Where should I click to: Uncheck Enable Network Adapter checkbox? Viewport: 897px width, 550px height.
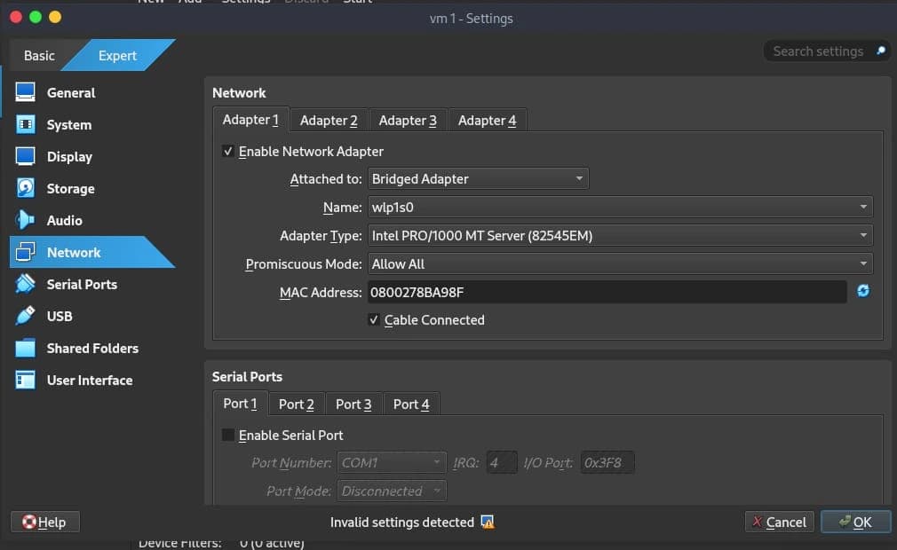point(228,152)
